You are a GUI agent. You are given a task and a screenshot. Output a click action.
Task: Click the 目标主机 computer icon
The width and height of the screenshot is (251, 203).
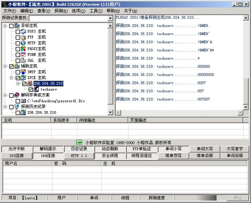17,25
